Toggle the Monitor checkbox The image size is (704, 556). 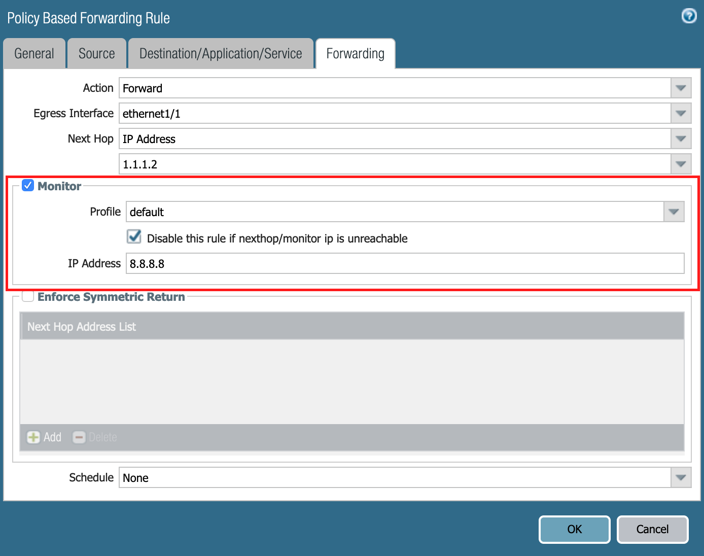coord(28,185)
